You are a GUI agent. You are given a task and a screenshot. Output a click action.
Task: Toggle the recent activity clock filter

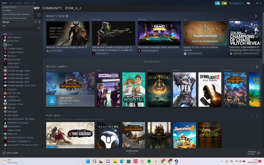tap(35, 22)
